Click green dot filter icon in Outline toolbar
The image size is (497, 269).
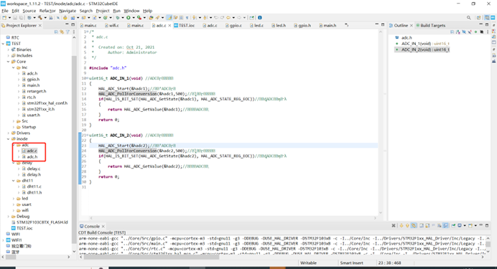click(475, 32)
